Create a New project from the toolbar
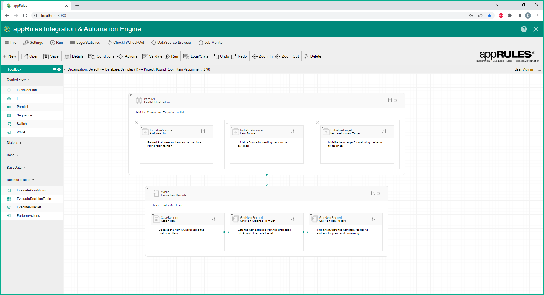The image size is (544, 295). click(x=9, y=56)
